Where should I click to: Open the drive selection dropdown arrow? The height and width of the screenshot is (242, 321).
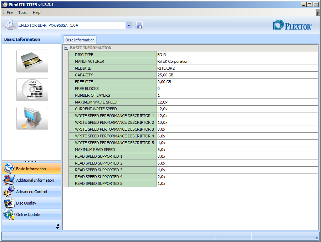pyautogui.click(x=129, y=25)
